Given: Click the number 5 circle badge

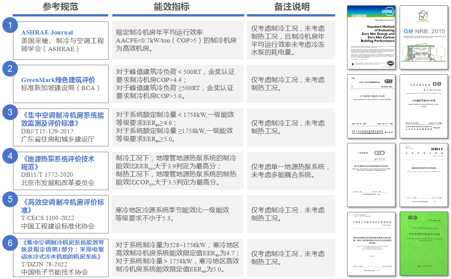Looking at the screenshot, I should pos(10,199).
